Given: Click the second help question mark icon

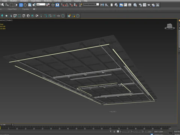Looking at the screenshot, I should [78, 16].
